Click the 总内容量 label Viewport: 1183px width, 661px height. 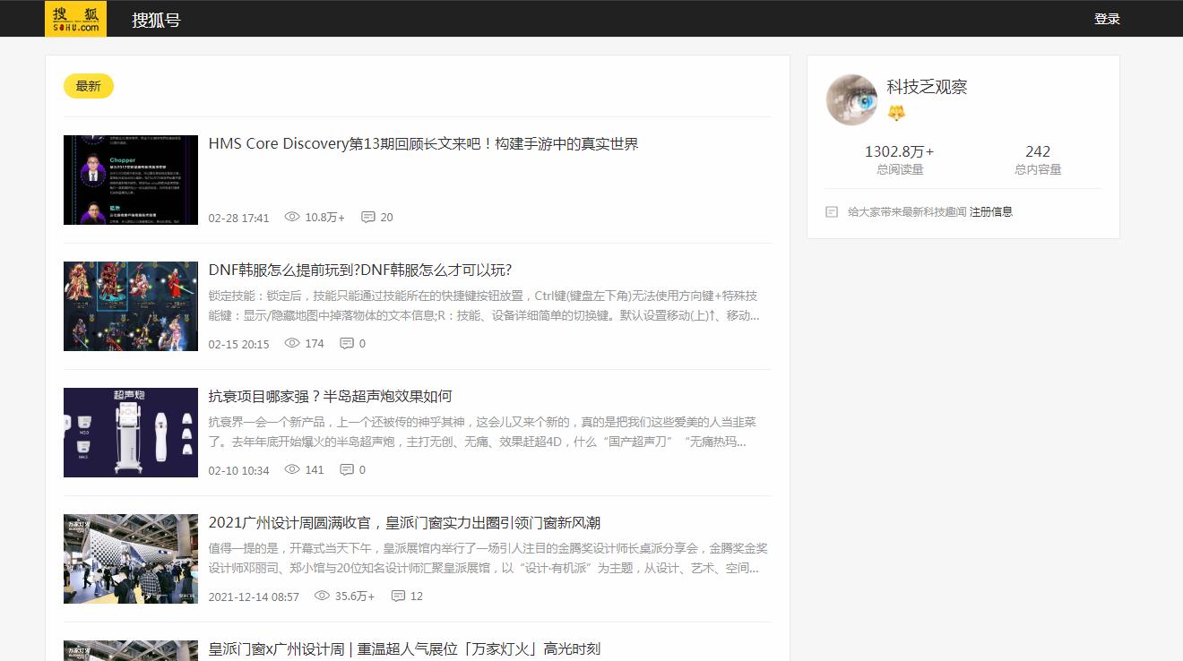(1038, 169)
